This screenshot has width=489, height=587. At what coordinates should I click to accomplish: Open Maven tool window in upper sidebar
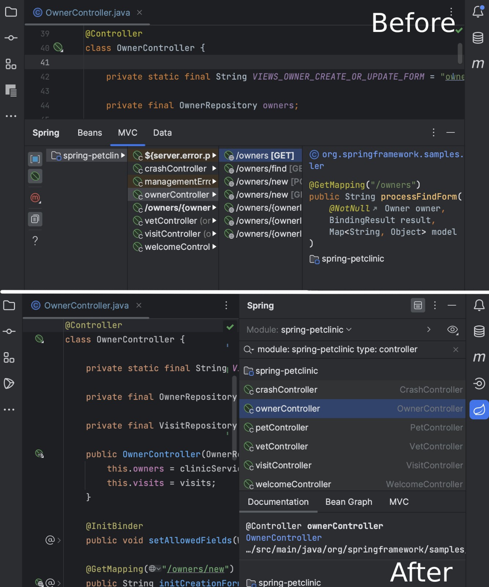(478, 64)
